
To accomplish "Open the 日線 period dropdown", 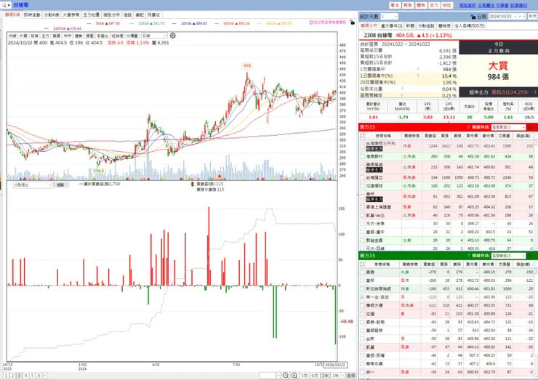I will (x=154, y=36).
